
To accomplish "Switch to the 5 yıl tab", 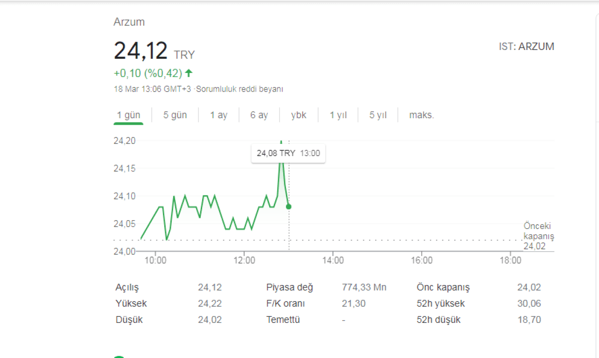I will pyautogui.click(x=378, y=115).
